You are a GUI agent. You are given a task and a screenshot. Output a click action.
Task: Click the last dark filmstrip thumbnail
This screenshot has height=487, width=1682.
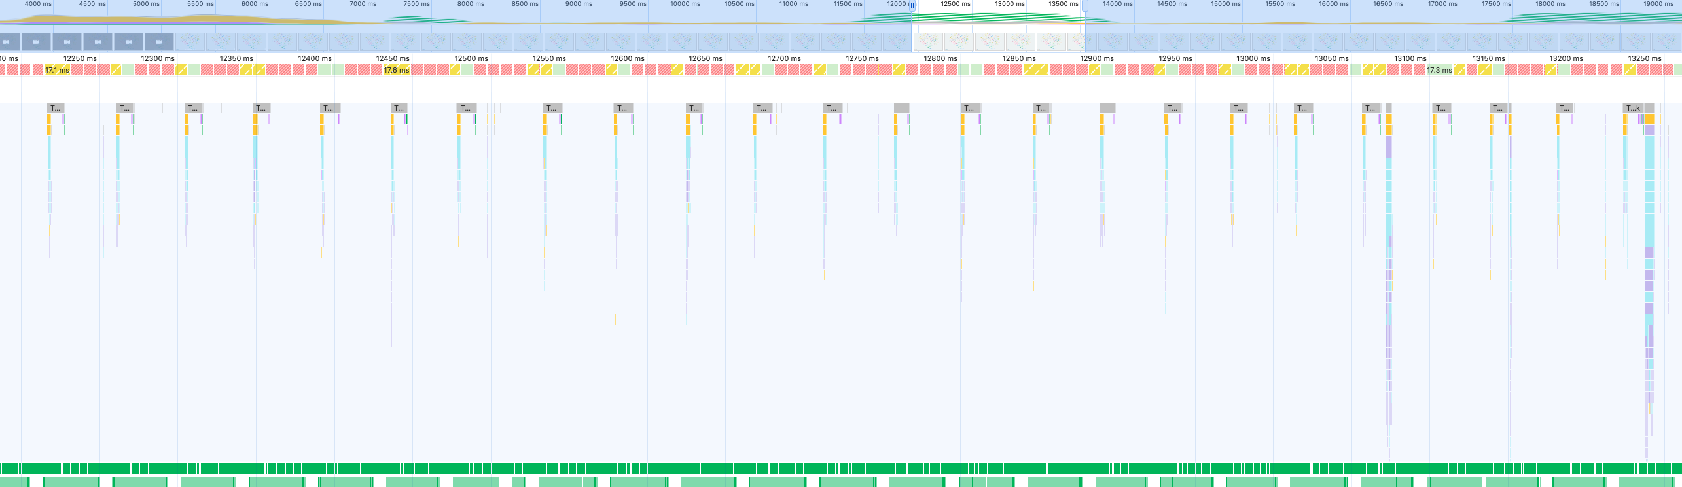coord(159,42)
